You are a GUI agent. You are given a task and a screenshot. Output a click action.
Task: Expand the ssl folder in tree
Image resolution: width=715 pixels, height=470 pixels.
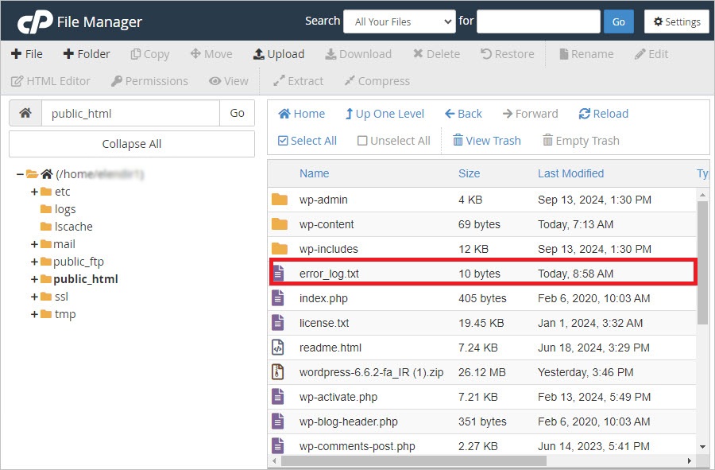[34, 297]
